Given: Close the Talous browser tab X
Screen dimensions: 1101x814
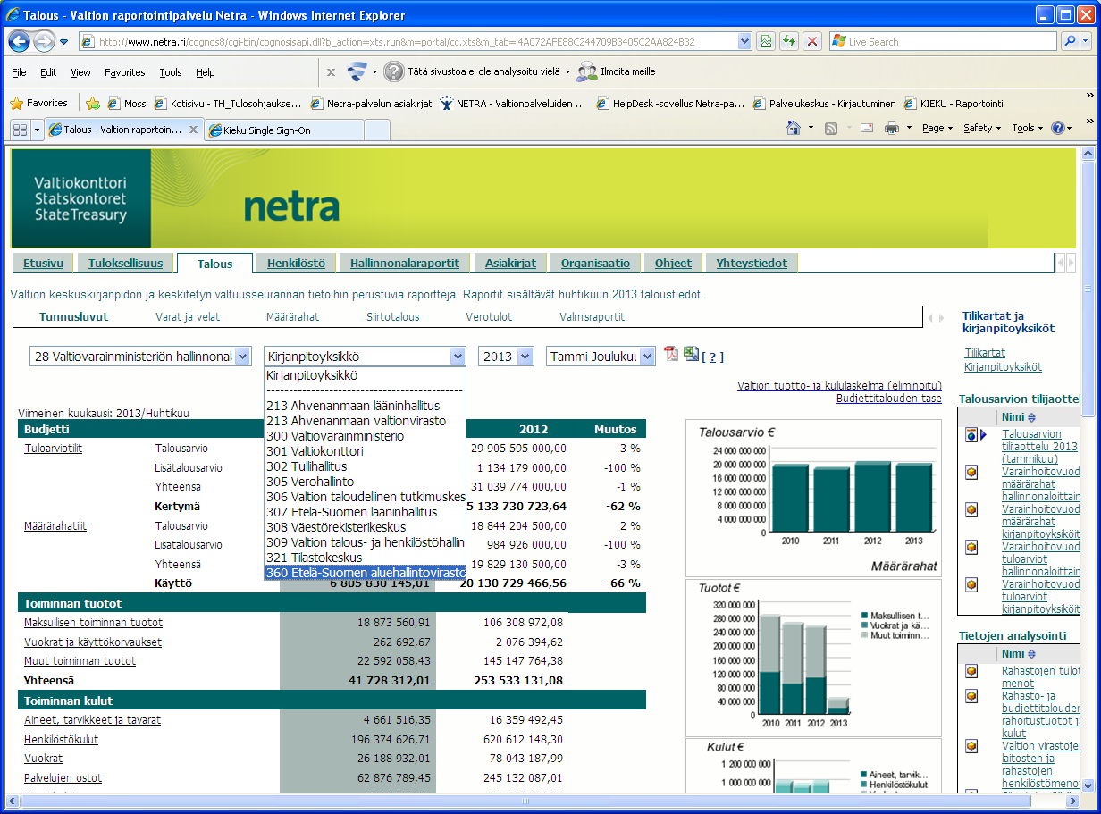Looking at the screenshot, I should (194, 130).
